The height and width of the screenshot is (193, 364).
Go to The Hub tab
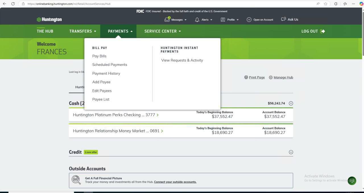(45, 31)
